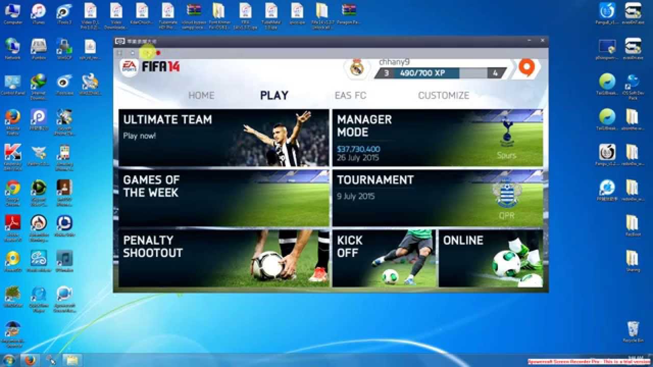
Task: Click the Origin logo icon
Action: click(x=526, y=67)
